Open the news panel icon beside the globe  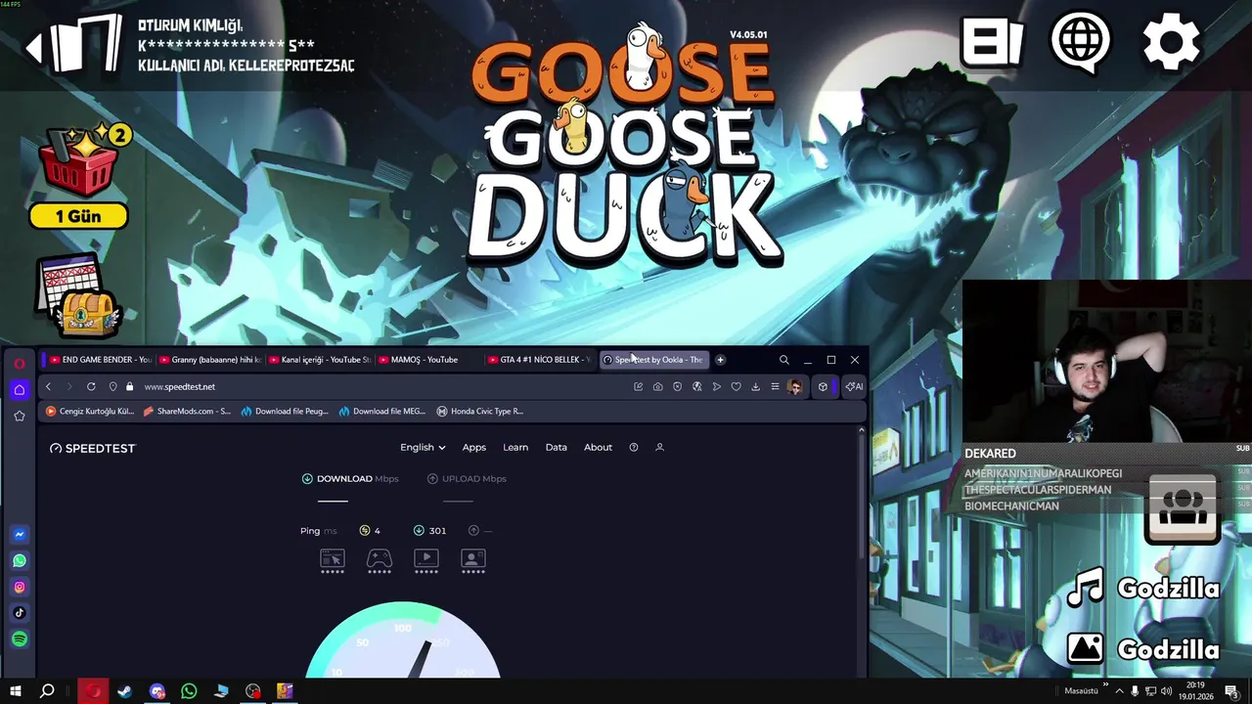click(992, 43)
